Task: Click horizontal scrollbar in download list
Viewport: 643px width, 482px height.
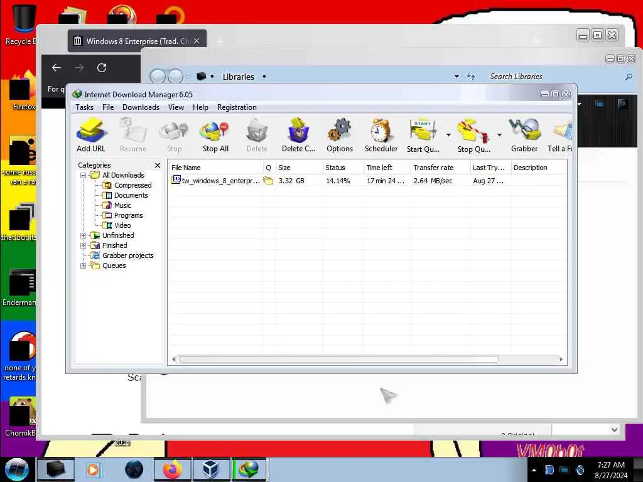Action: coord(338,360)
